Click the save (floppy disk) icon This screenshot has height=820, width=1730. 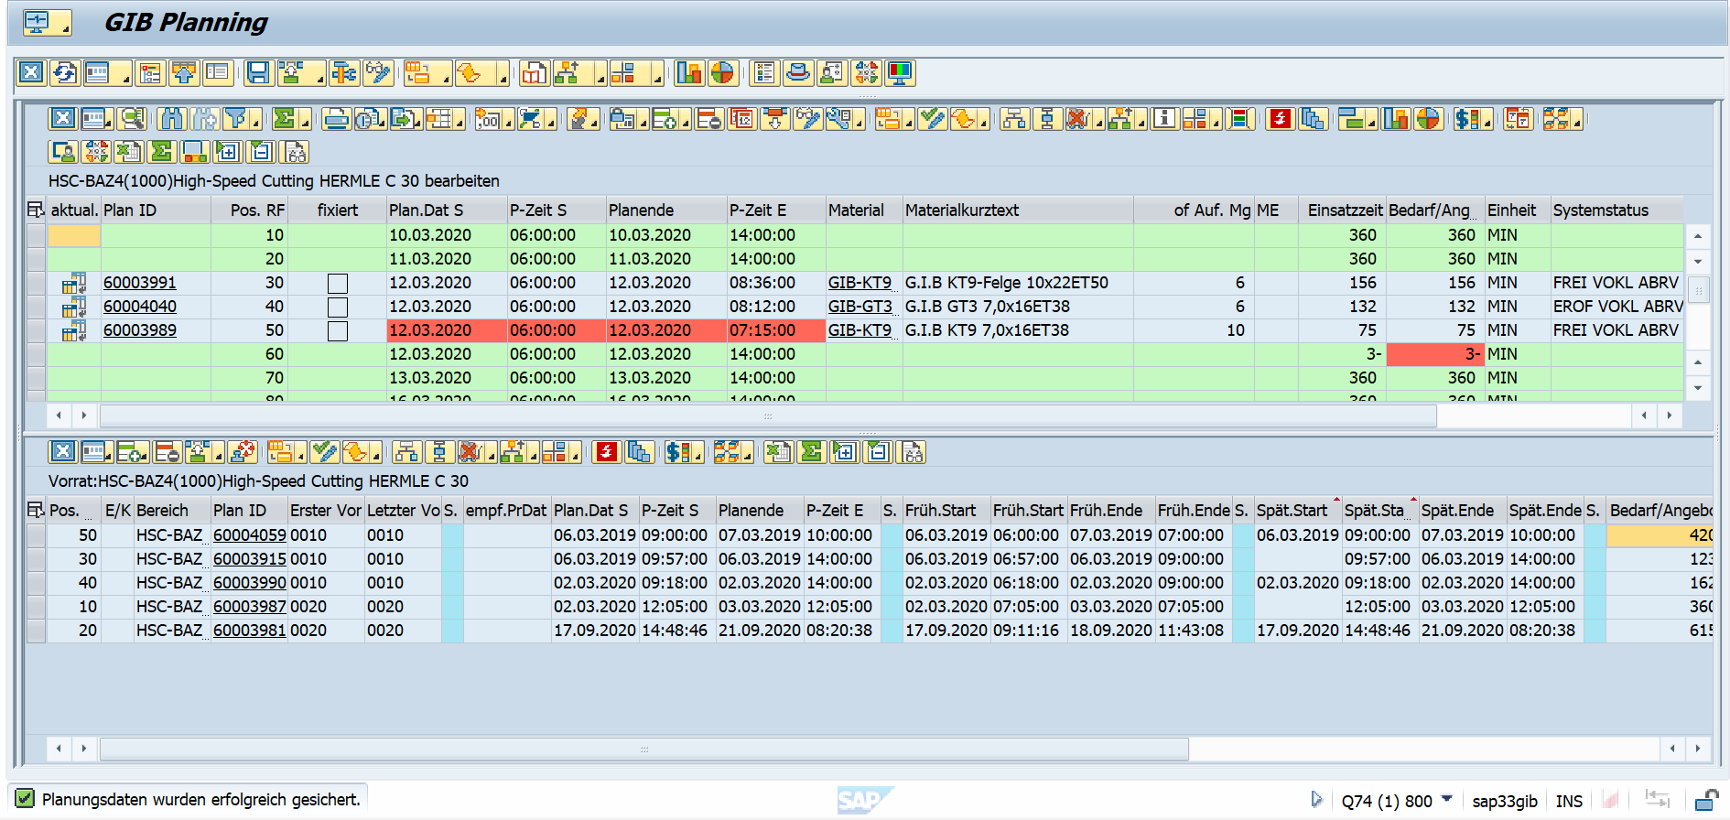click(x=258, y=73)
